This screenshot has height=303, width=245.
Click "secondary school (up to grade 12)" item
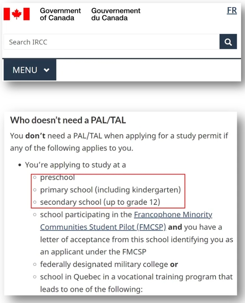click(x=100, y=202)
